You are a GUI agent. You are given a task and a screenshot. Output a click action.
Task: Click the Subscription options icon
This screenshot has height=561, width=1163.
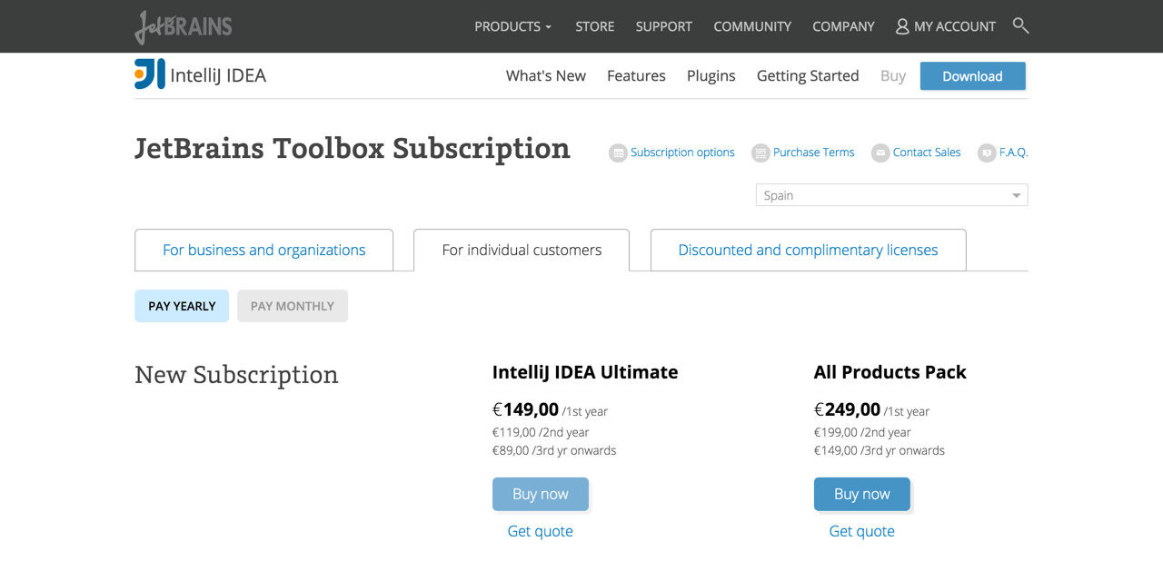[618, 153]
